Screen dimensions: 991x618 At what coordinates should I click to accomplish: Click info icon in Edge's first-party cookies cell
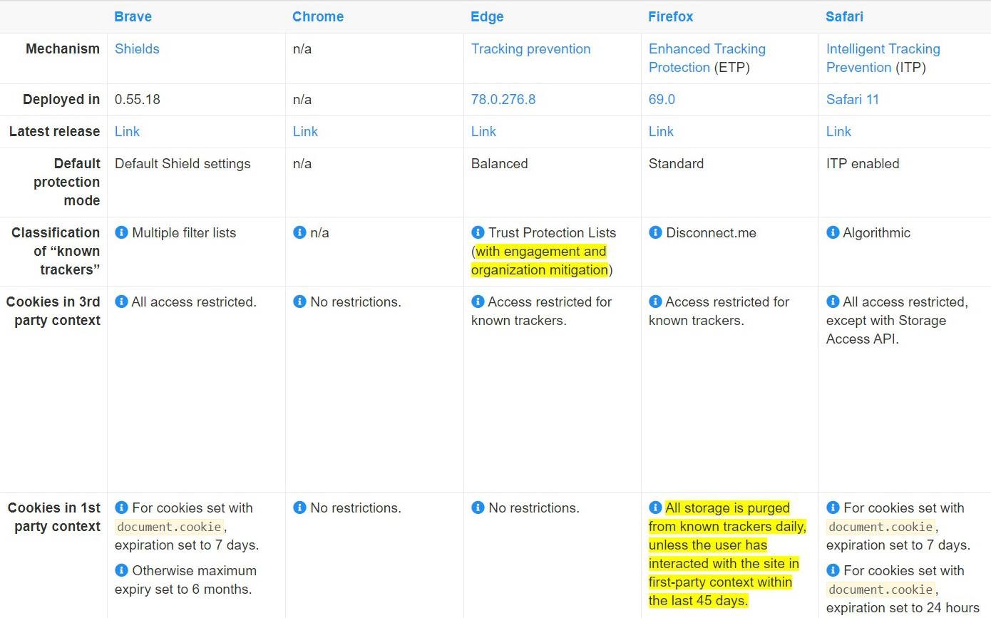point(478,508)
